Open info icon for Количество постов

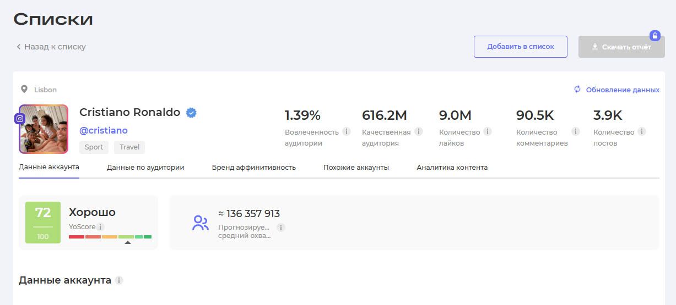pos(641,131)
